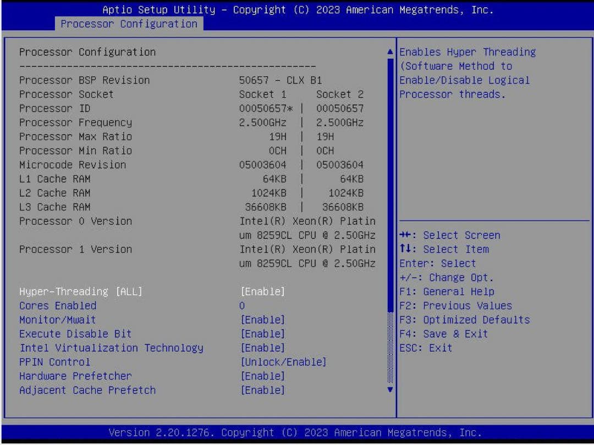Toggle the Monitor/Mwait setting
Viewport: 594px width, 445px height.
pyautogui.click(x=57, y=319)
